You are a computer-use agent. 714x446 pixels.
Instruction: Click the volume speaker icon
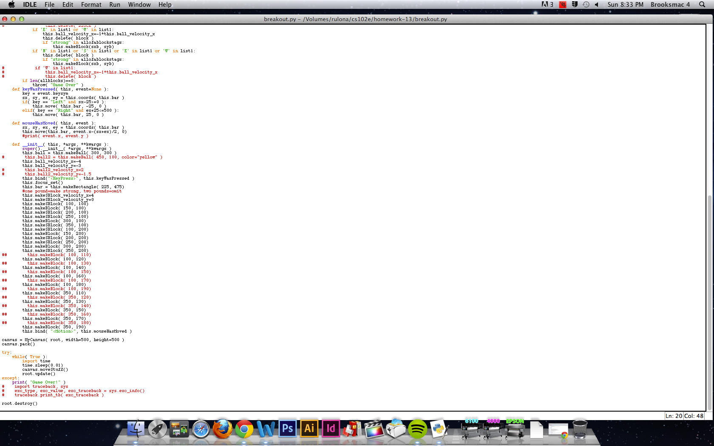point(597,5)
